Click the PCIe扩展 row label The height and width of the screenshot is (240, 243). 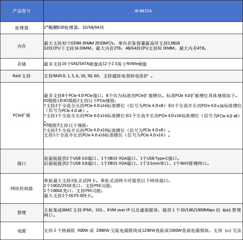tap(22, 116)
